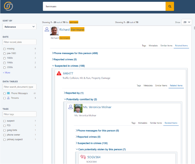Open Metadata tab for Richard Herrmann
The image size is (195, 164).
pyautogui.click(x=153, y=46)
